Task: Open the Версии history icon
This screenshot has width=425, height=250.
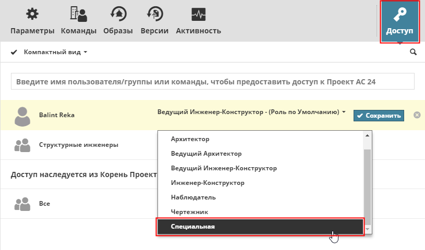Action: 154,15
